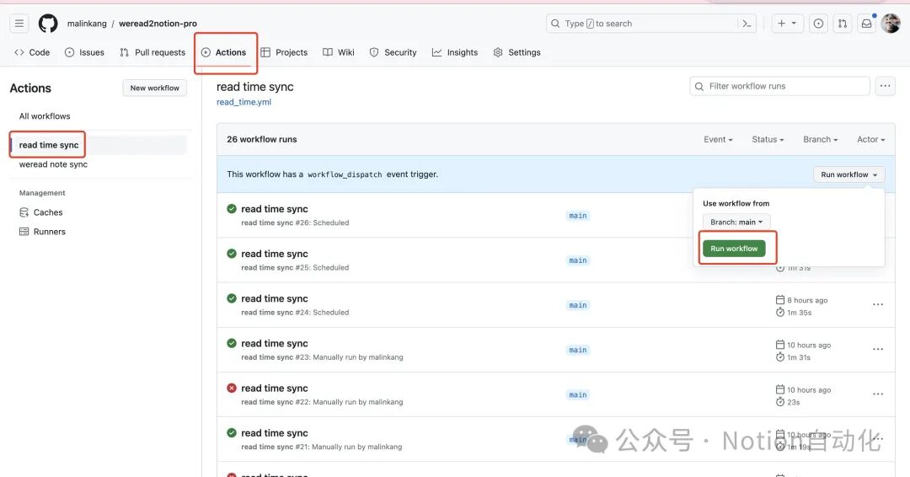Open the Wiki tab
The image size is (910, 477).
[x=339, y=52]
